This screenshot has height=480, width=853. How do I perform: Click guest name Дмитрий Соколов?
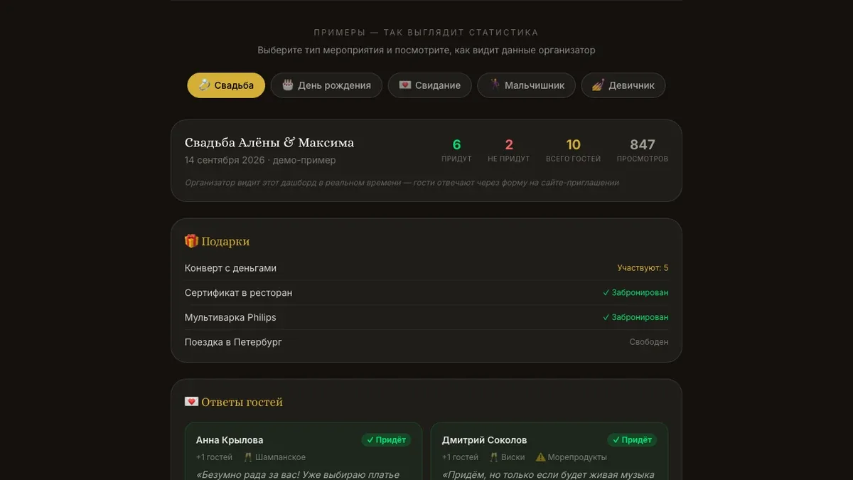(x=485, y=440)
